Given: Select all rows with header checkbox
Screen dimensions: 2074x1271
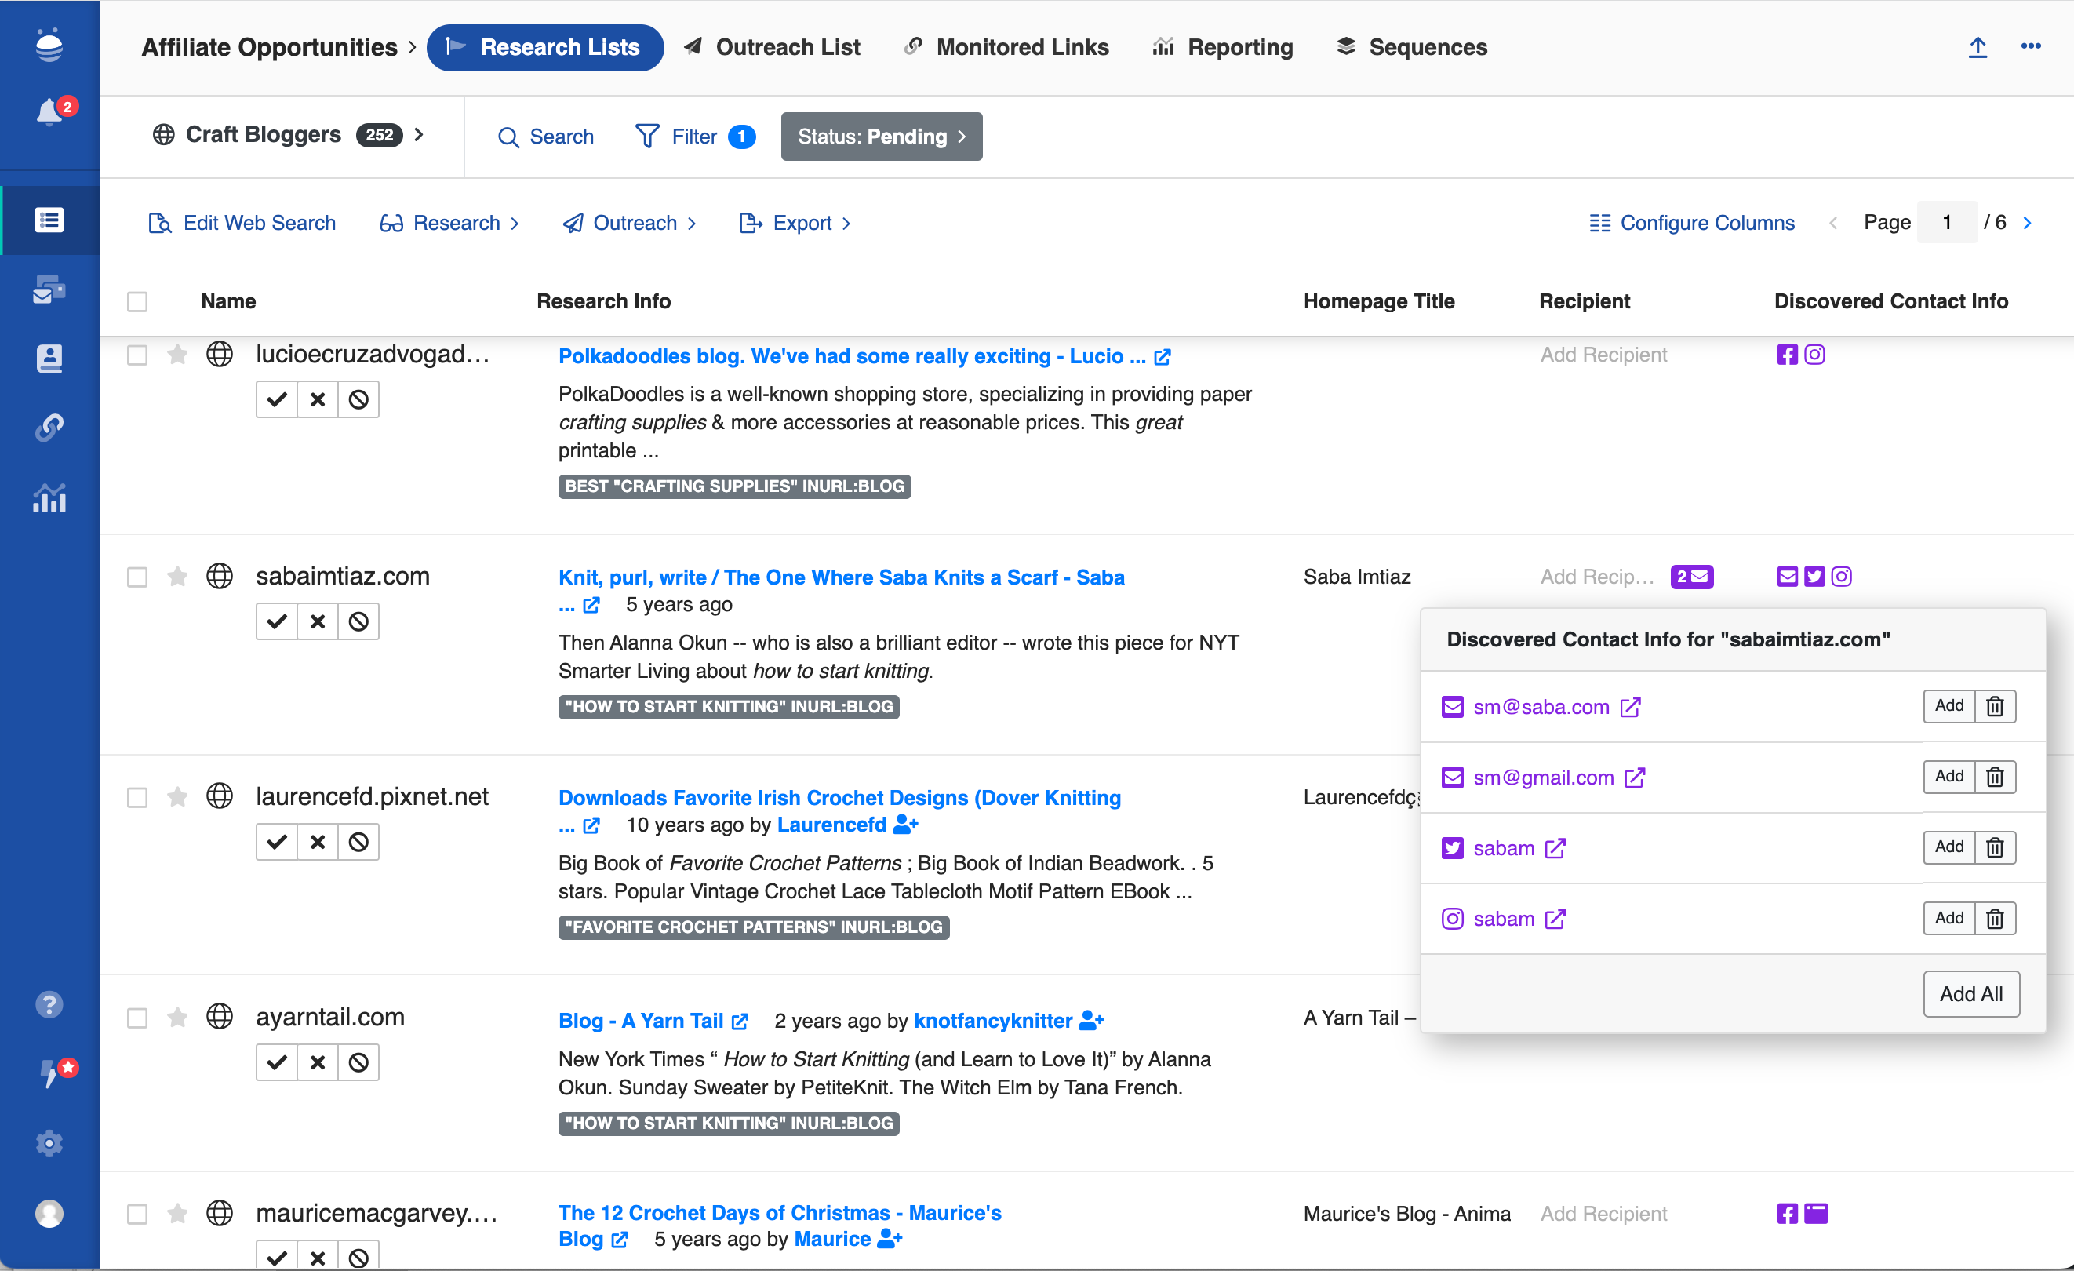Looking at the screenshot, I should [137, 301].
